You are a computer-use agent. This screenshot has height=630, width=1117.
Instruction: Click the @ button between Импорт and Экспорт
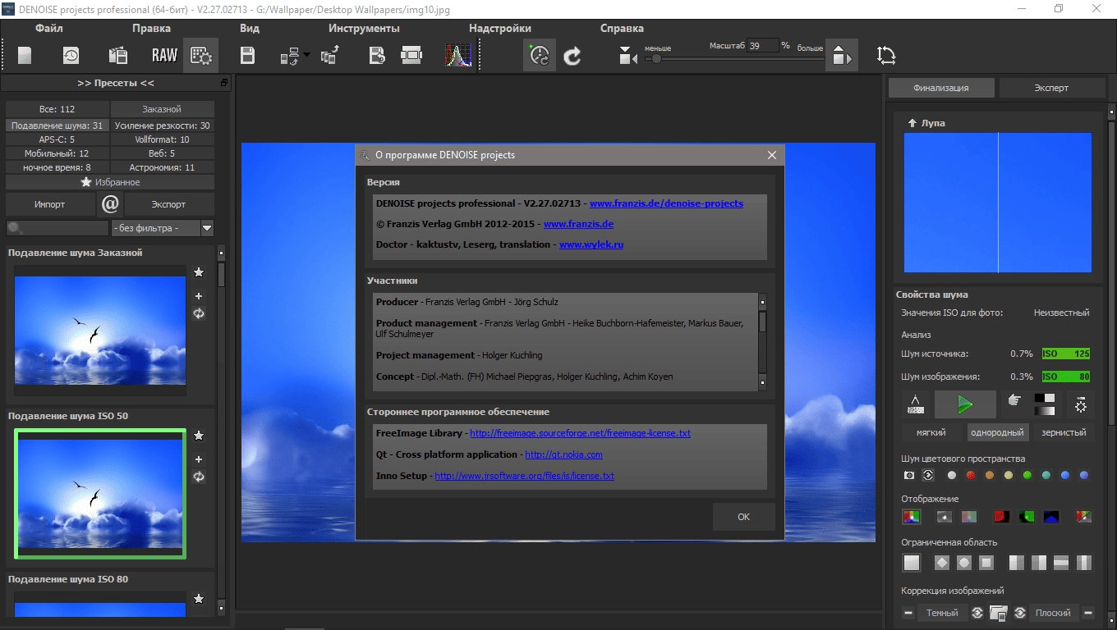pos(110,204)
